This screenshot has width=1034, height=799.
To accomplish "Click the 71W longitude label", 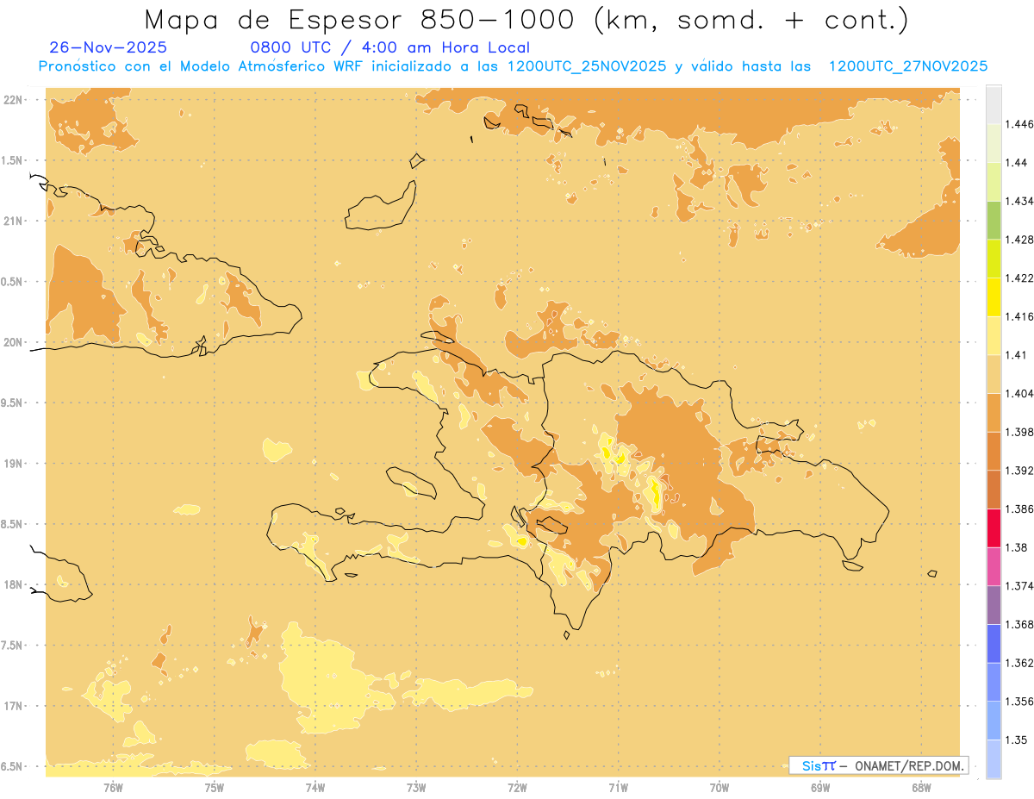I will point(618,788).
